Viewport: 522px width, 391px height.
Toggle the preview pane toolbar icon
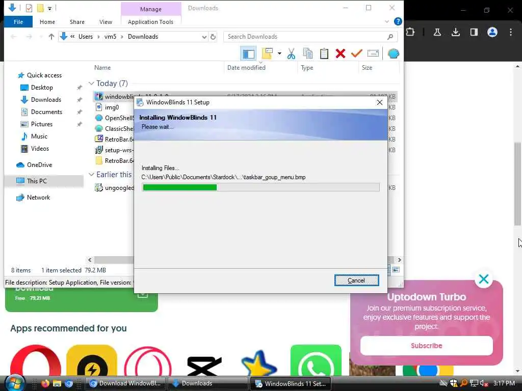[x=248, y=53]
